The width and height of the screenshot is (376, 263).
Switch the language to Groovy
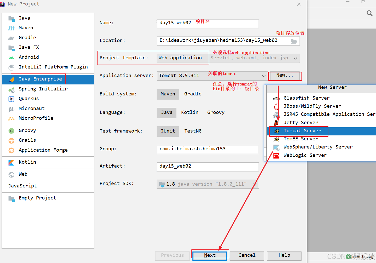point(216,112)
